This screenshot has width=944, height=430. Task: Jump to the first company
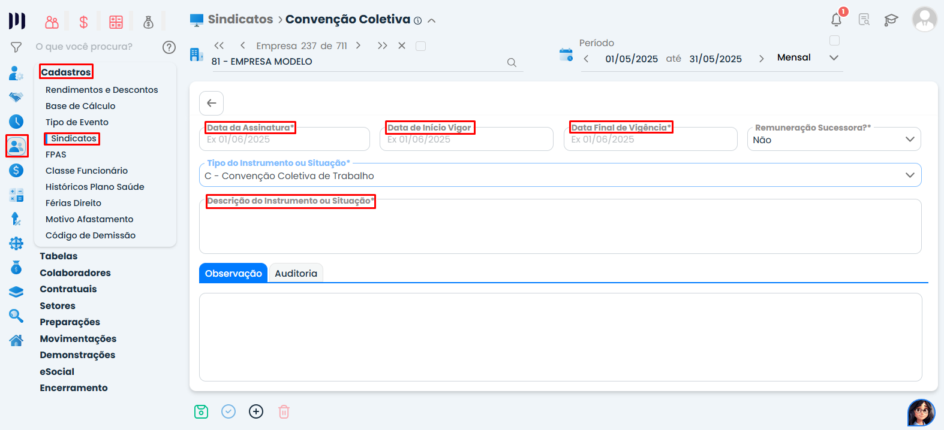(219, 46)
